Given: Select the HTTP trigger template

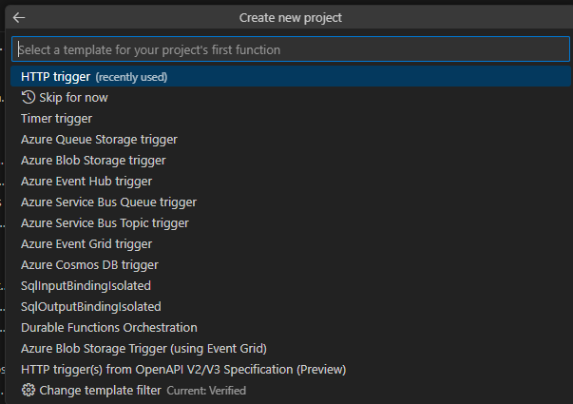Looking at the screenshot, I should coord(55,77).
